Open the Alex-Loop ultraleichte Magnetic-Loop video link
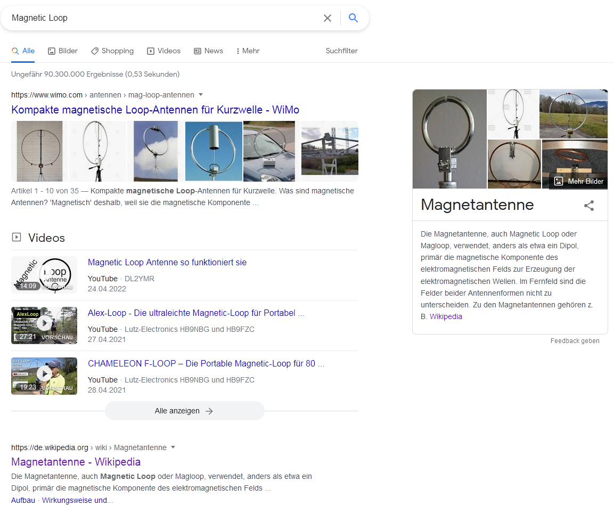614x505 pixels. (196, 313)
